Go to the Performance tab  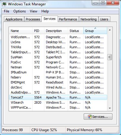[68, 19]
